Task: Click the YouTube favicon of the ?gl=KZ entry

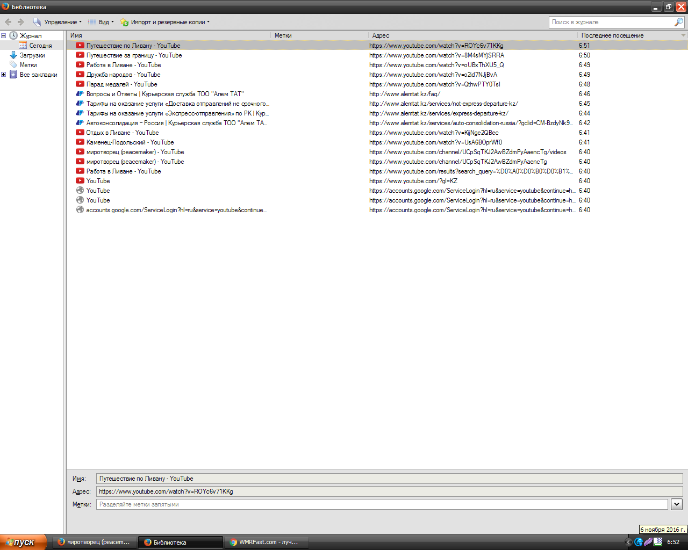Action: coord(80,181)
